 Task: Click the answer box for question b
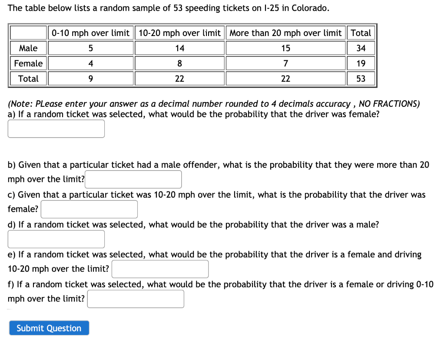[133, 179]
